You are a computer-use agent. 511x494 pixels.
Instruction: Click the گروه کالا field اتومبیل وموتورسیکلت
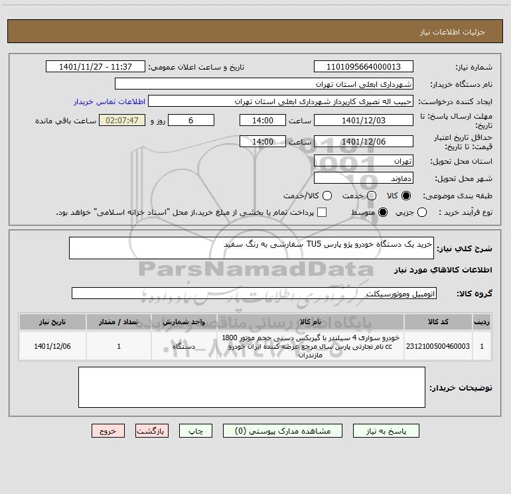(254, 293)
